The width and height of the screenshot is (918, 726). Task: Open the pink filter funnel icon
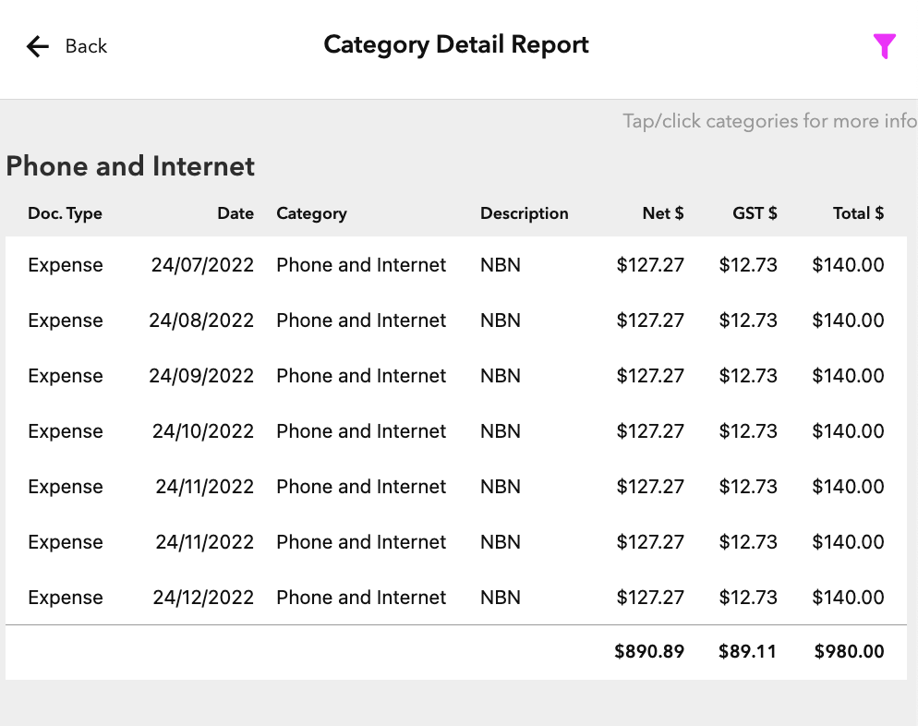coord(884,46)
